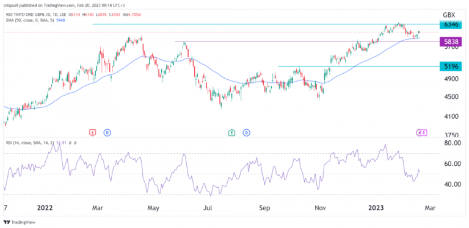Viewport: 469px width, 228px height.
Task: Click the TradingView logo
Action: point(20,223)
